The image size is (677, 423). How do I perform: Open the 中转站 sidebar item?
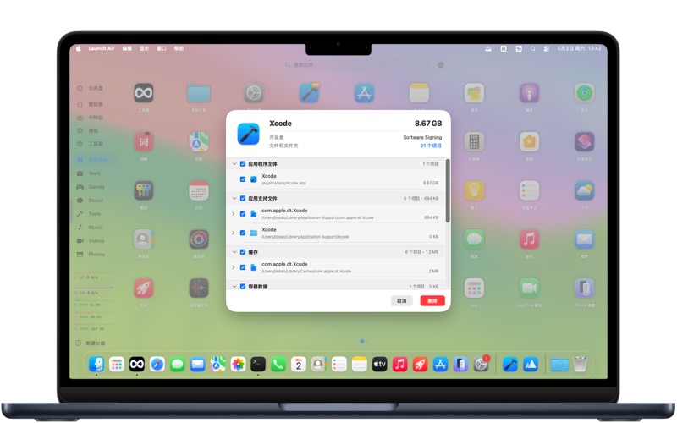click(91, 118)
